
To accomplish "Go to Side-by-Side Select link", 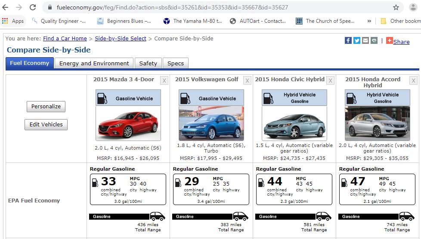I will tap(121, 38).
